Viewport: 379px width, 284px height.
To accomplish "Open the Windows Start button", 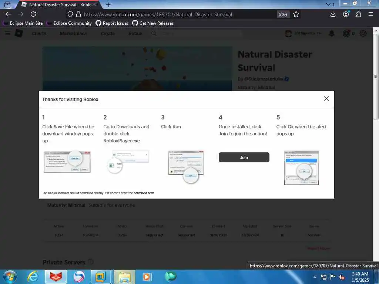I will [10, 277].
